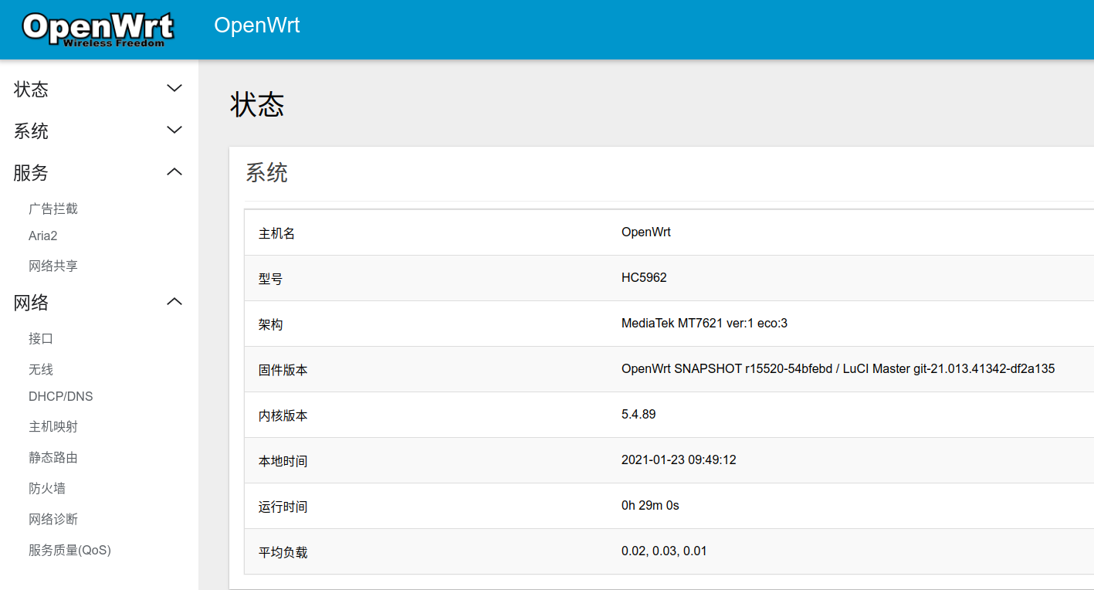Click the 系统 section heading in the panel
Screen dimensions: 1094x590
[x=266, y=172]
